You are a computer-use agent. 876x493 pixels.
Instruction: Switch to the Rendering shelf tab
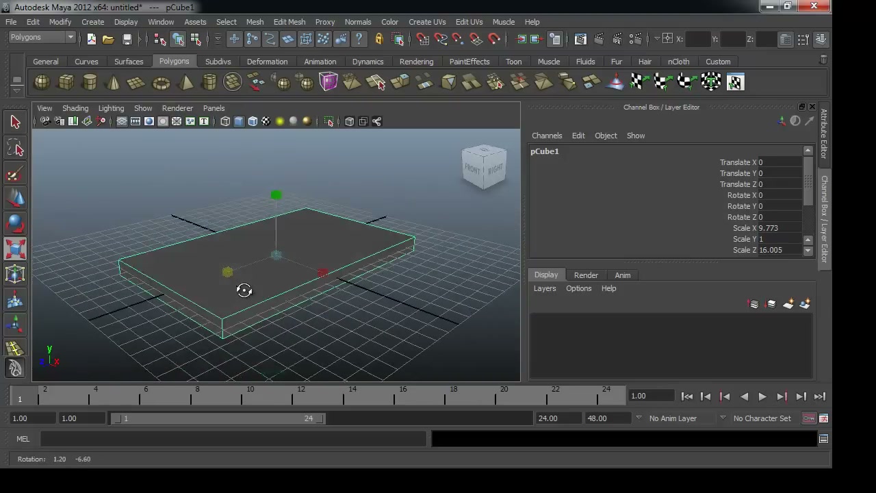416,62
